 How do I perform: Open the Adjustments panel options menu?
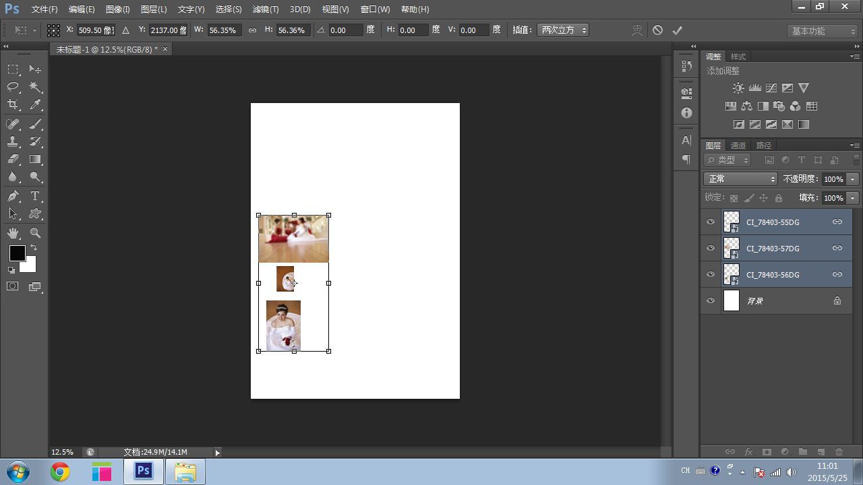pos(854,57)
